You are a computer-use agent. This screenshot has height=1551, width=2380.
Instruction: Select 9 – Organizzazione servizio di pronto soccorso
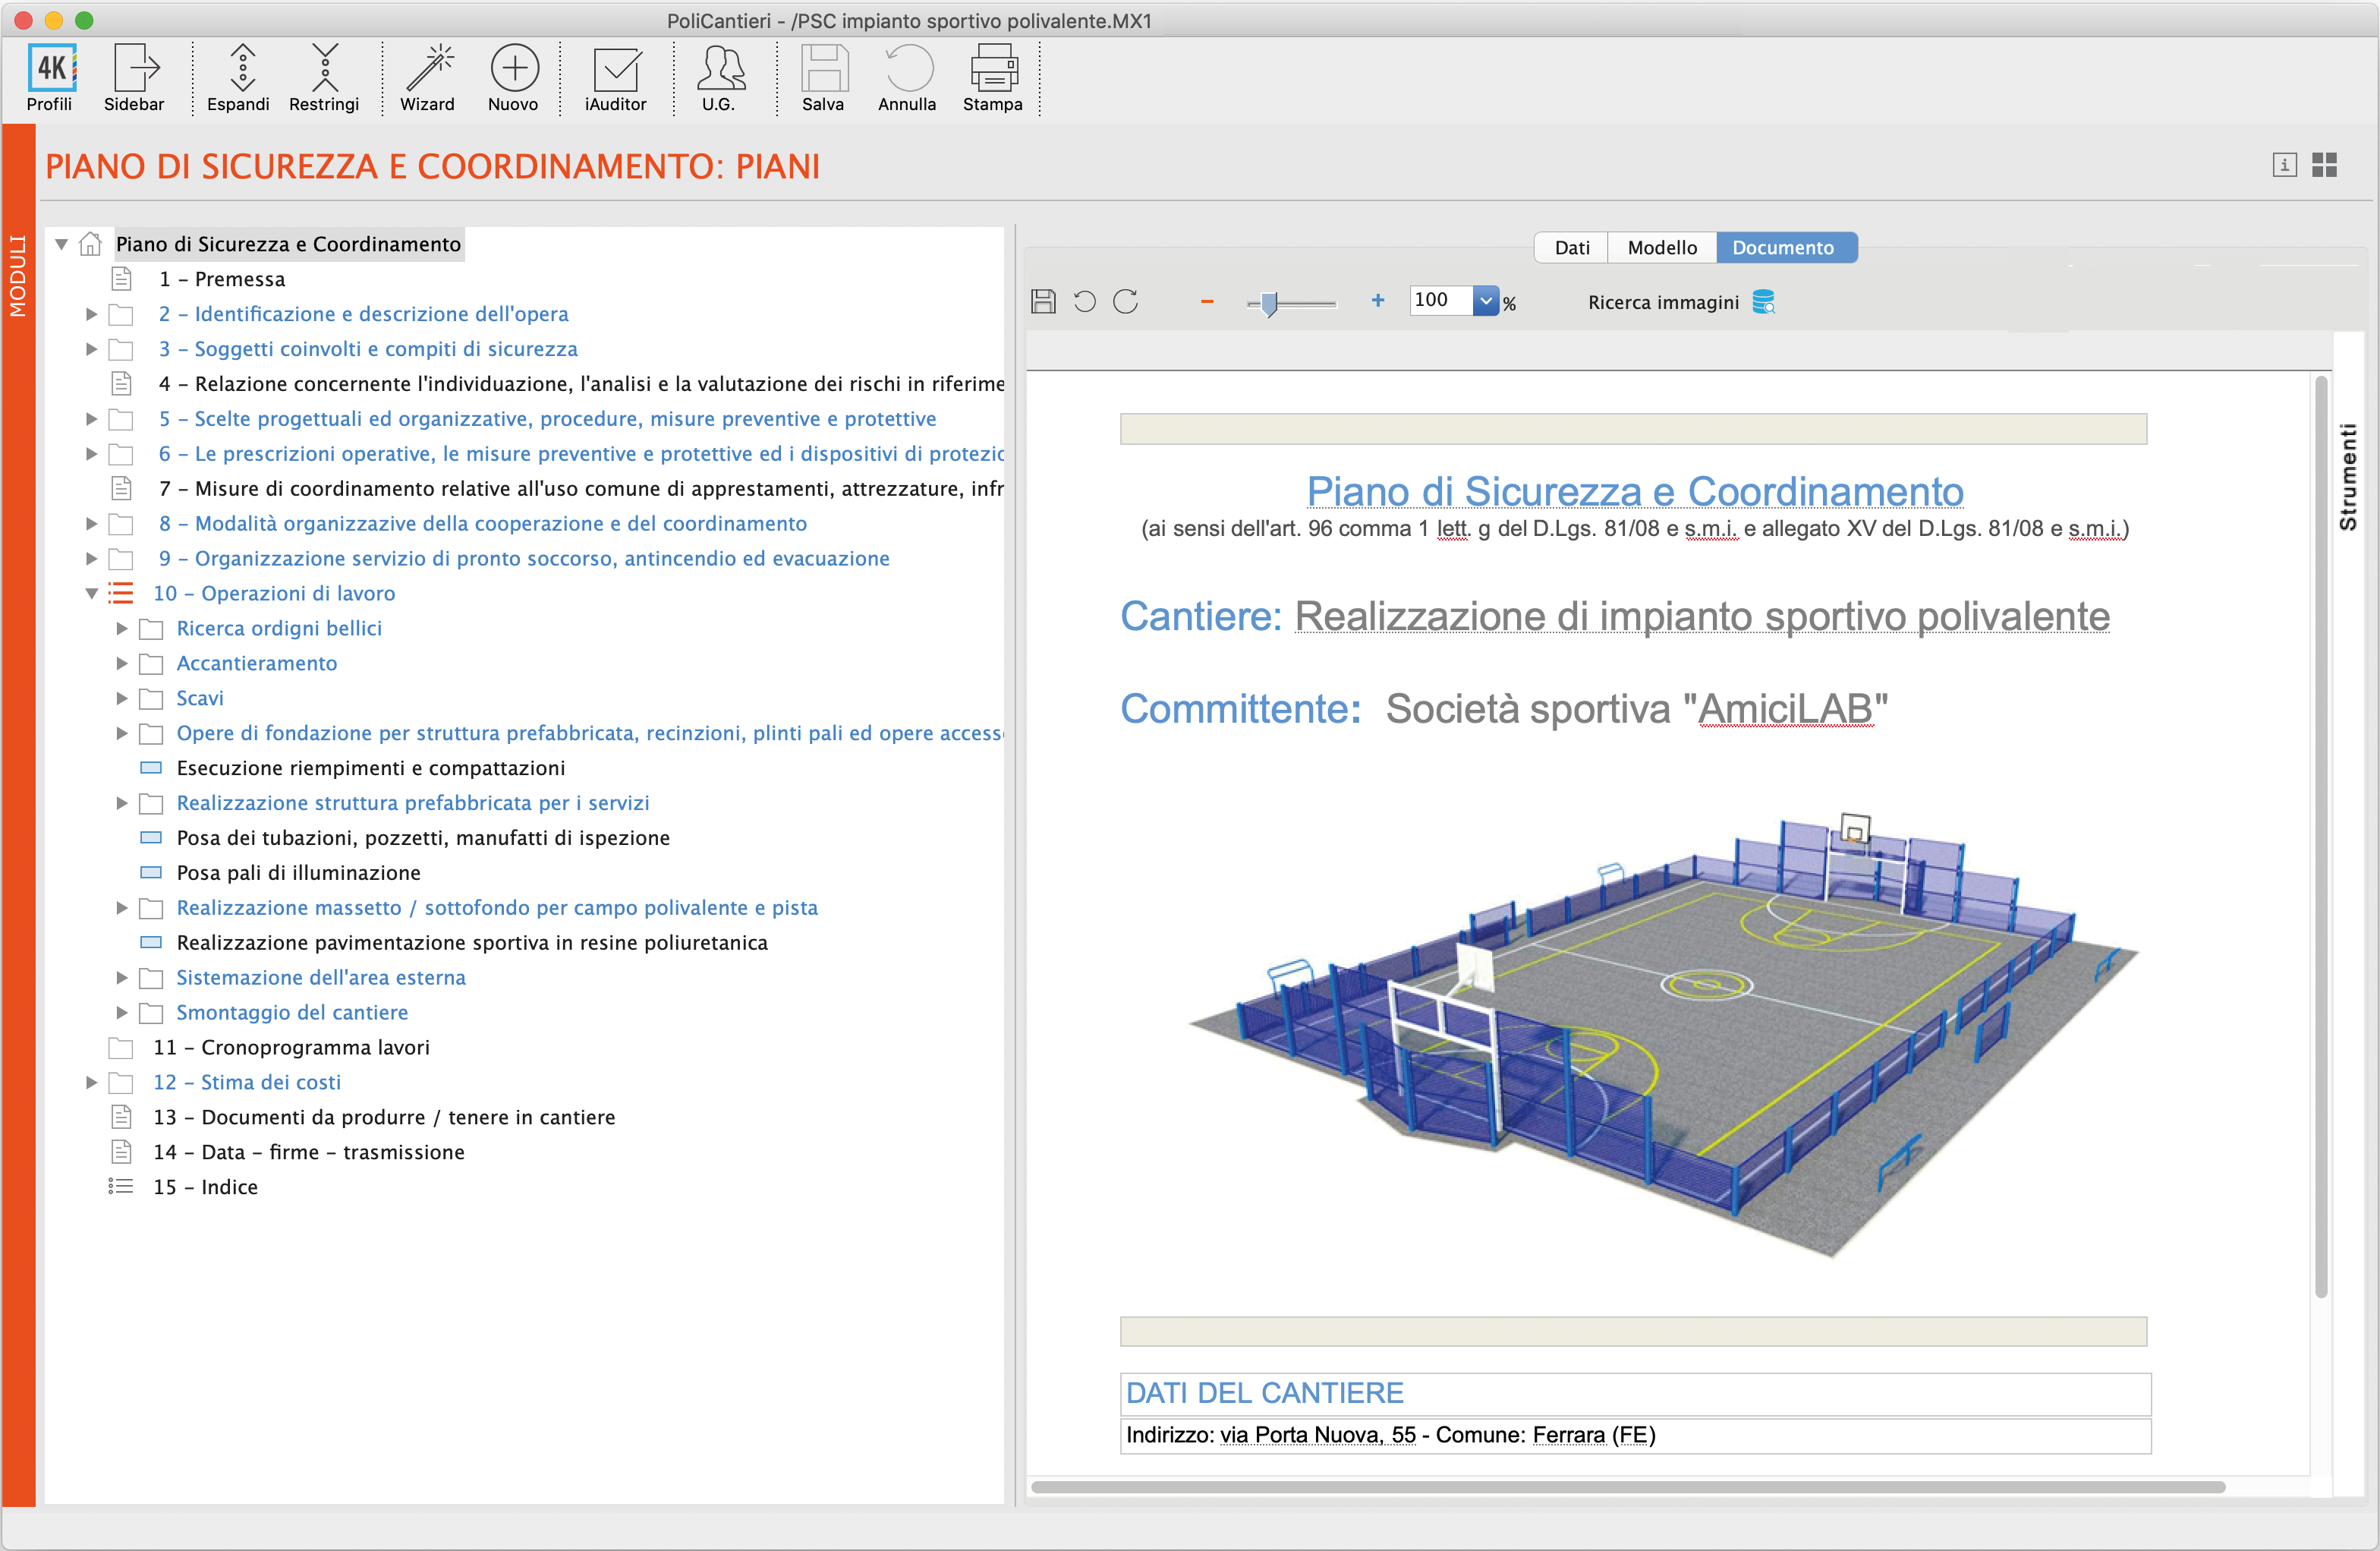coord(524,558)
